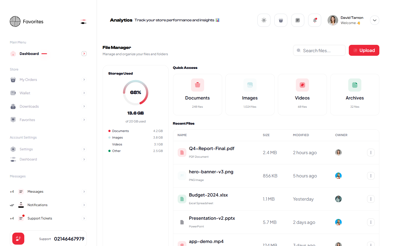Open the shopping basket icon in the header

coord(281,20)
